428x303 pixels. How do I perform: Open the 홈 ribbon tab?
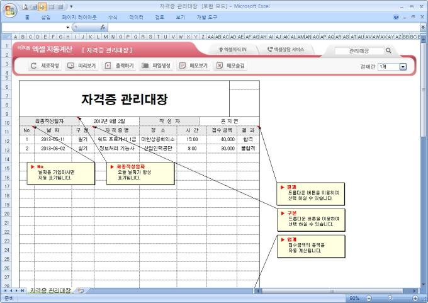27,17
